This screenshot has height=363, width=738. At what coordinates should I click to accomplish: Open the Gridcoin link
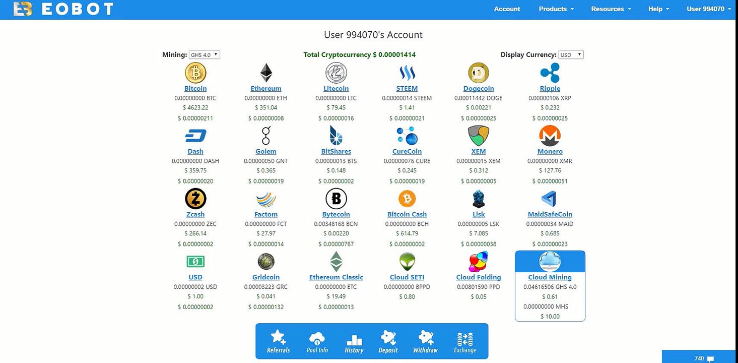(x=266, y=278)
